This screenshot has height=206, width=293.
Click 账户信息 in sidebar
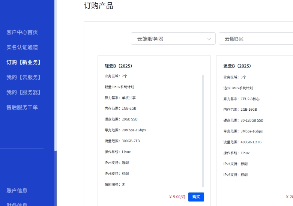point(17,191)
